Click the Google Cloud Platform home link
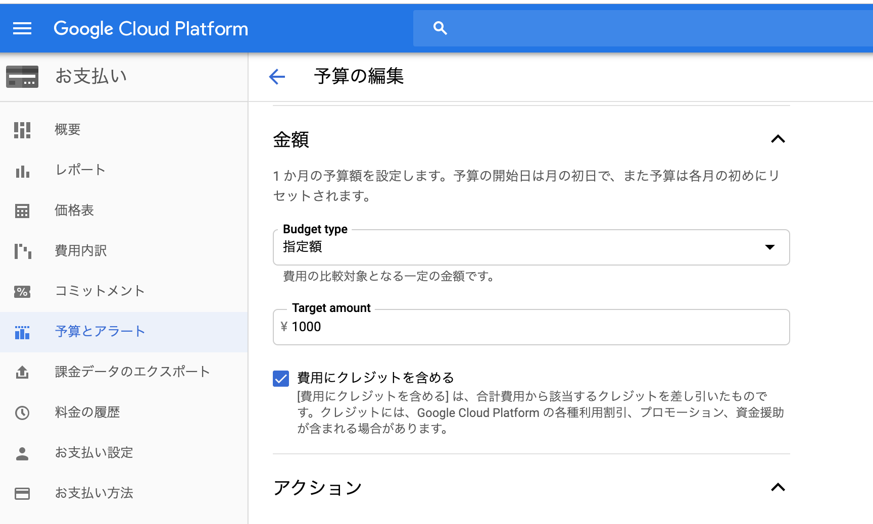 click(151, 28)
